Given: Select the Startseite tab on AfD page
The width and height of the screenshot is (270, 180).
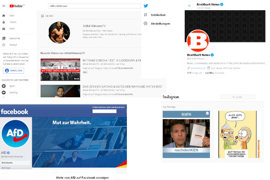Looking at the screenshot, I should click(x=15, y=163).
